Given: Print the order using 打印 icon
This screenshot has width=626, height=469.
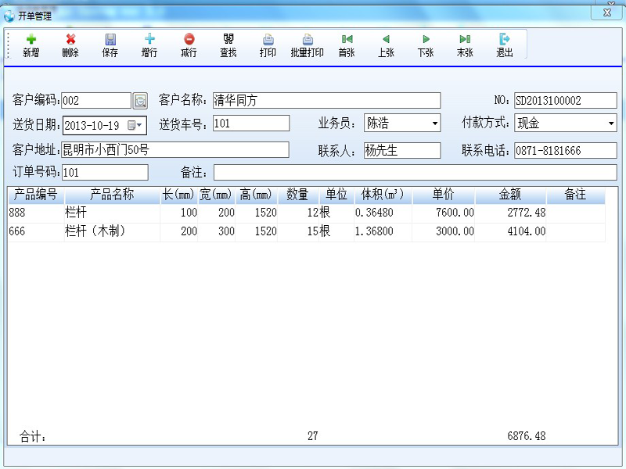Looking at the screenshot, I should [268, 39].
